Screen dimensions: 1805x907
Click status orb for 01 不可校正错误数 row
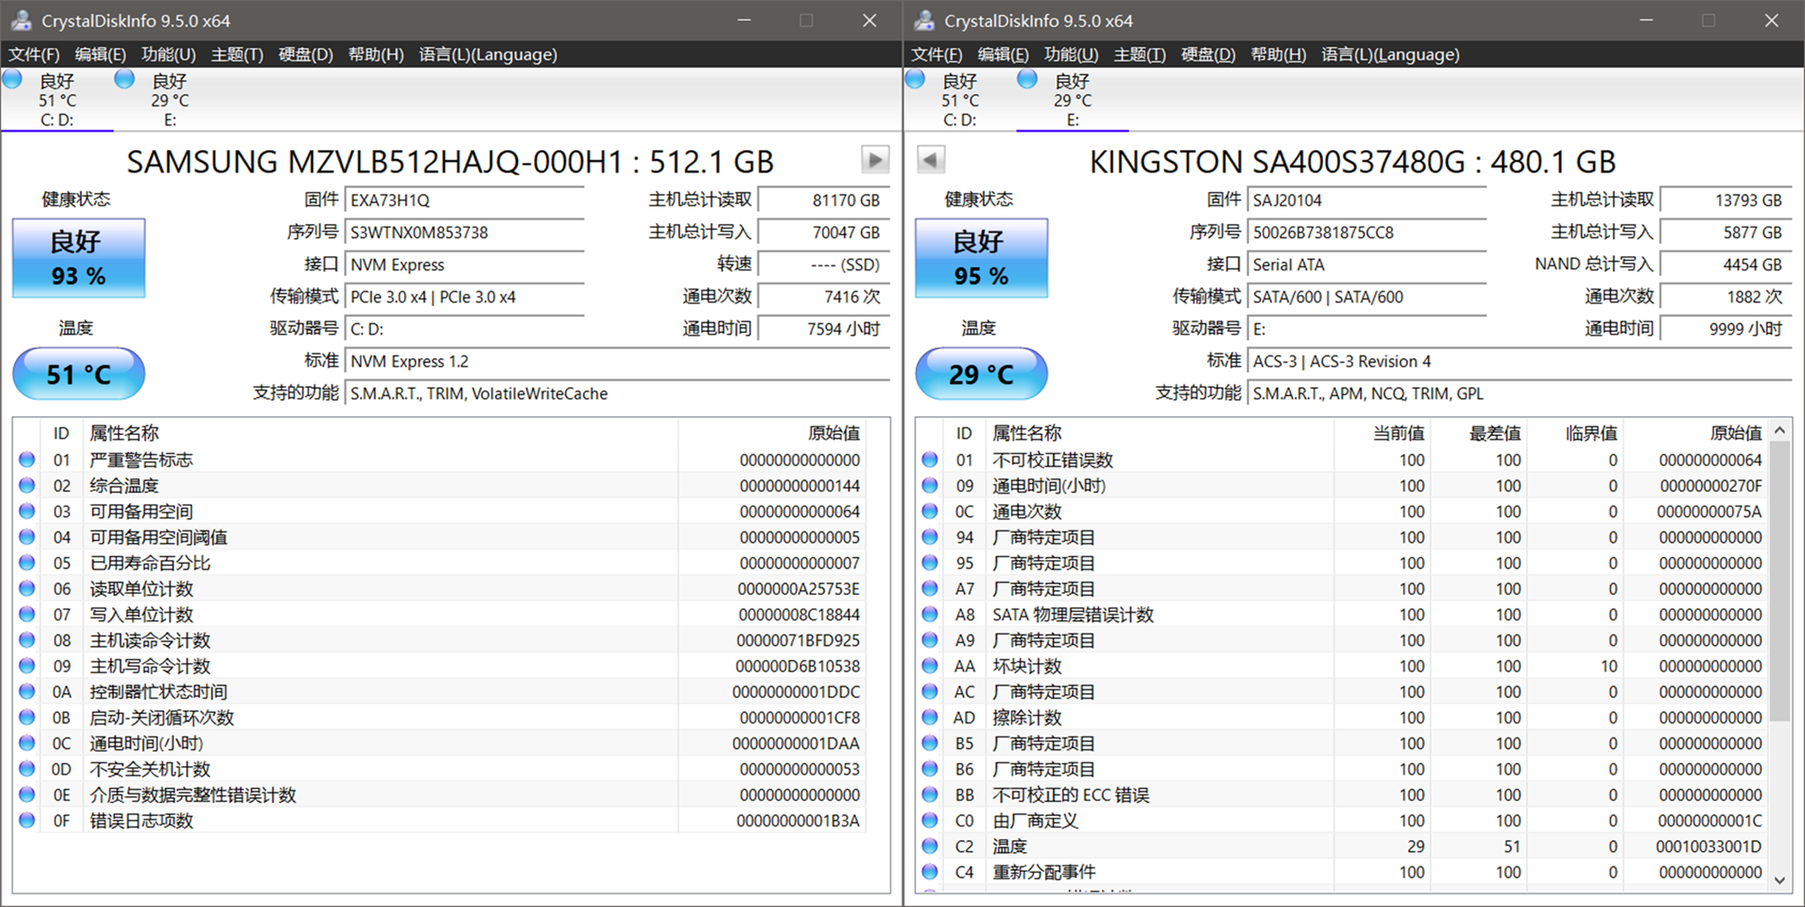coord(930,459)
